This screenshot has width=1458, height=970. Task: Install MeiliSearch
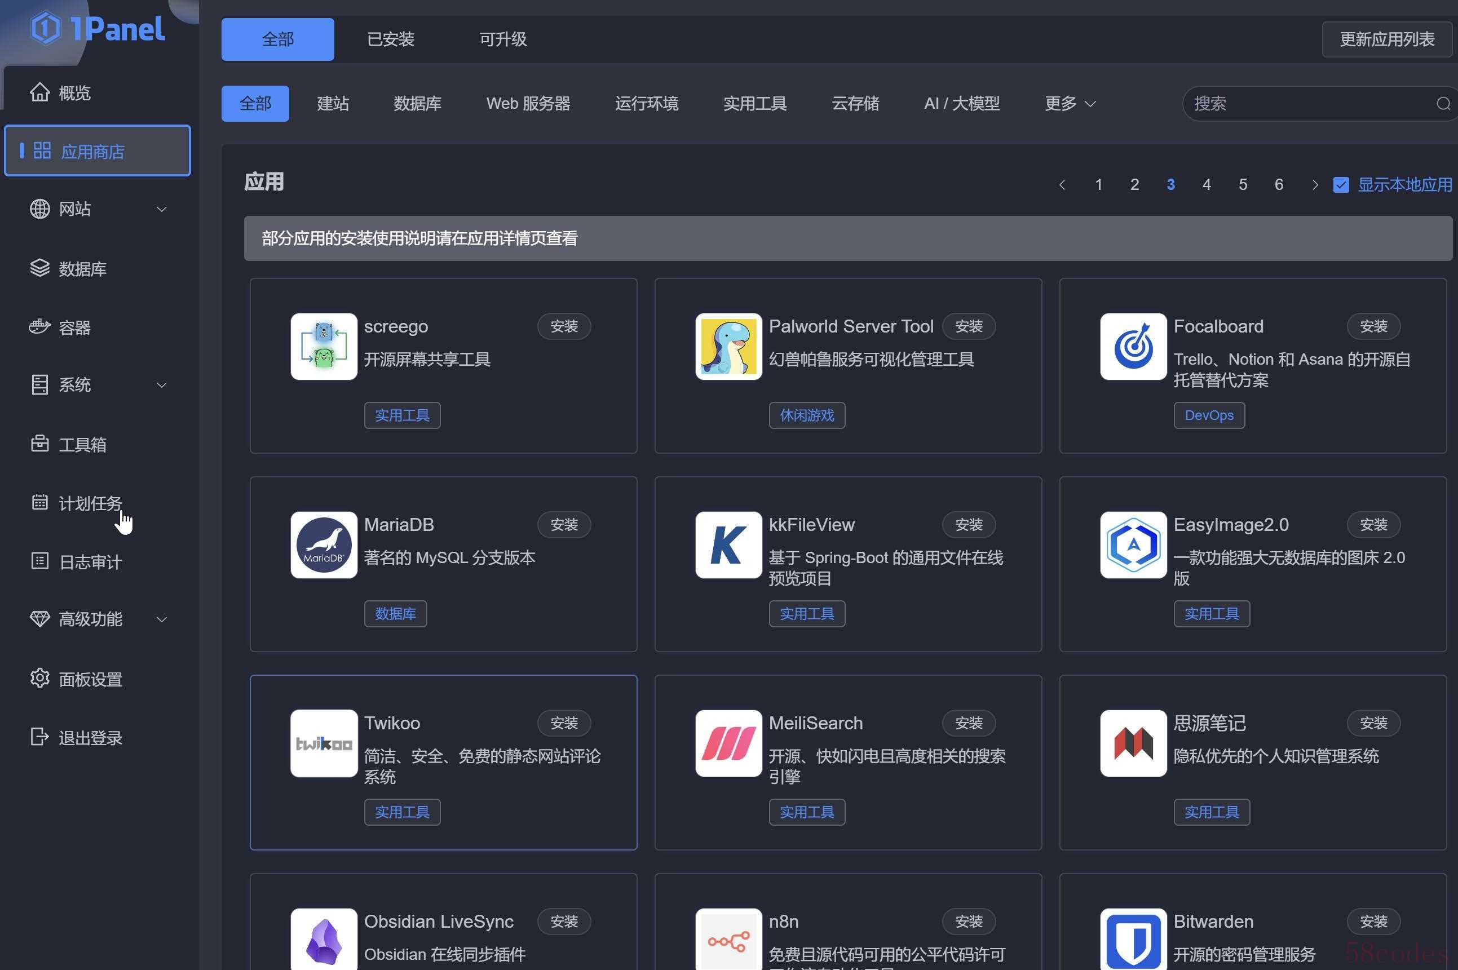tap(969, 723)
